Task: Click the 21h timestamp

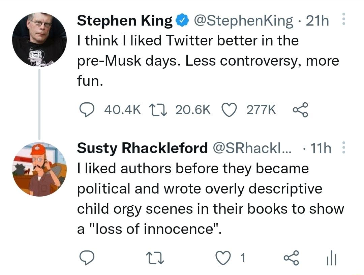Action: (317, 21)
